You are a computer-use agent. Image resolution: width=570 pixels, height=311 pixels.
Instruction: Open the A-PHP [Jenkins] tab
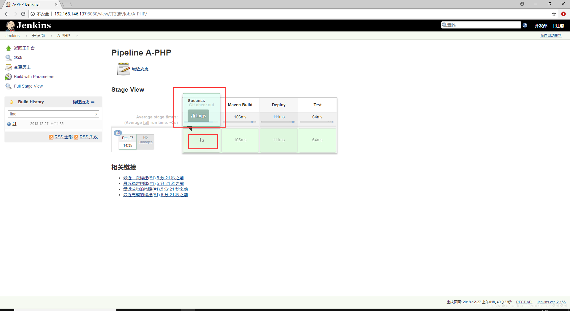[31, 4]
